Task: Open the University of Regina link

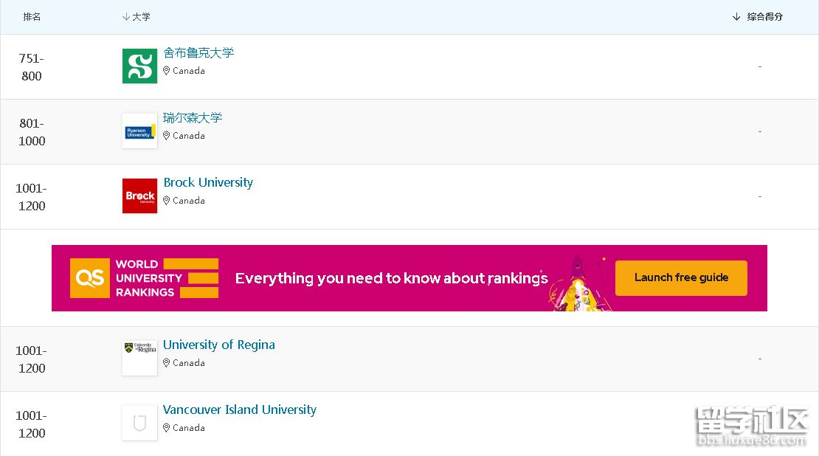Action: (x=219, y=345)
